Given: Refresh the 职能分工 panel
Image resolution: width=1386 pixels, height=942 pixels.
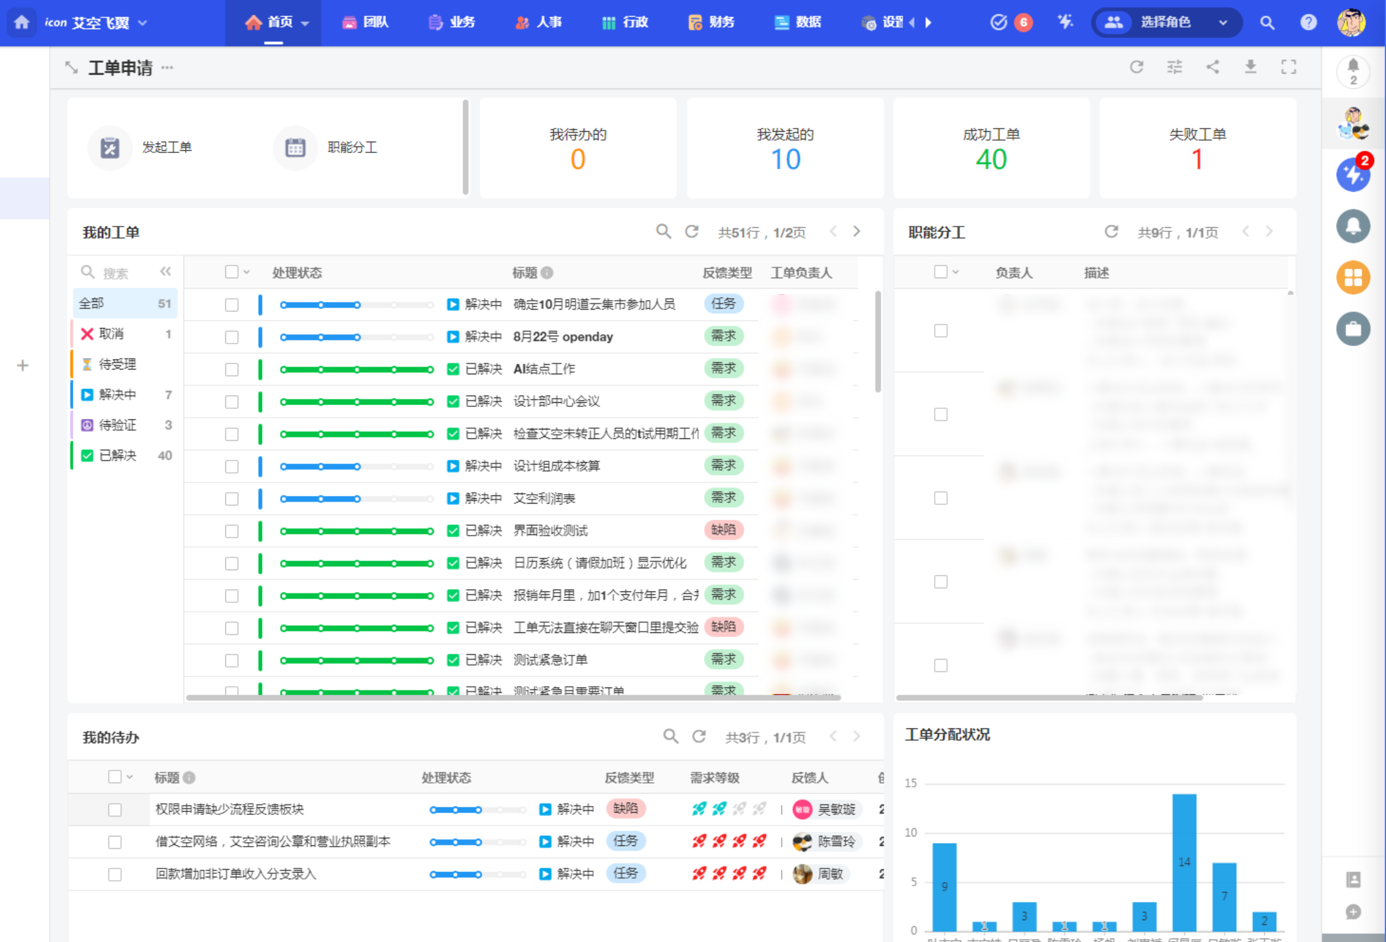Looking at the screenshot, I should (1111, 231).
